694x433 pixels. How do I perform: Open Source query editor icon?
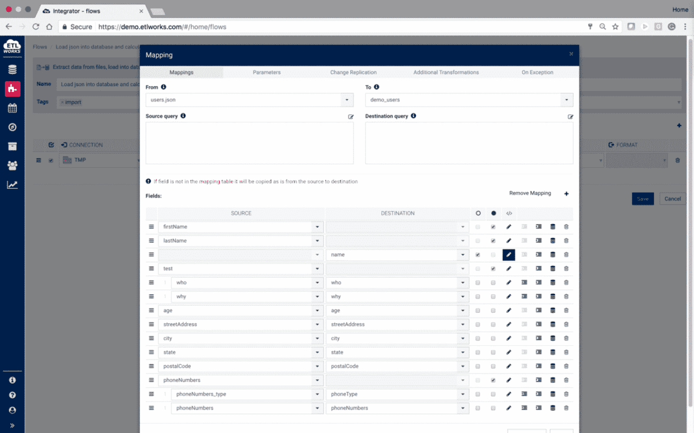tap(351, 116)
